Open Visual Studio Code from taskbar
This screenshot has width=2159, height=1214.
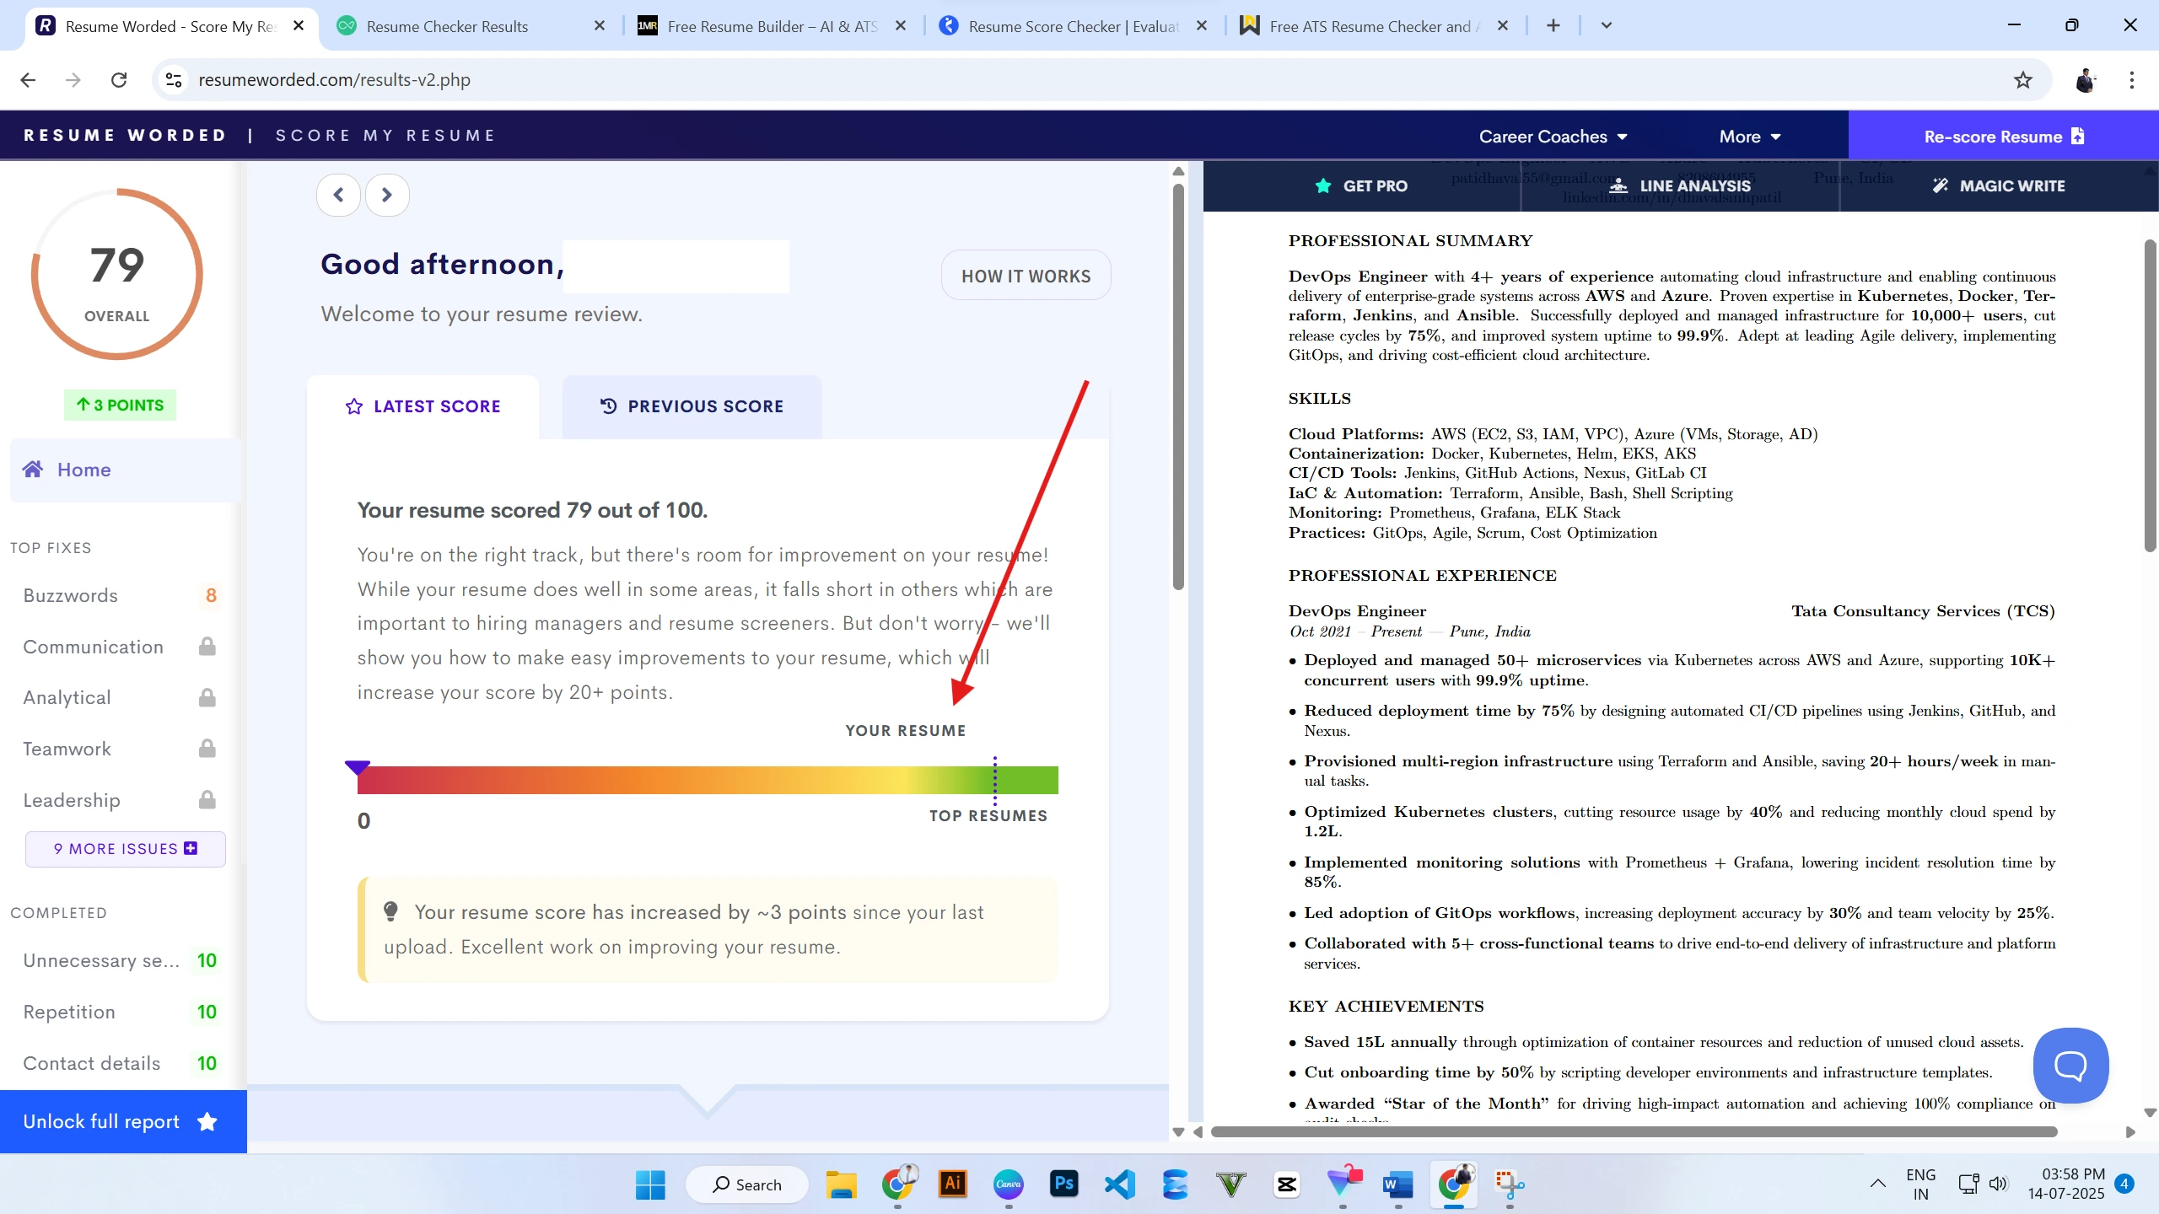coord(1120,1184)
